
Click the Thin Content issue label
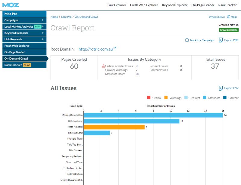pyautogui.click(x=76, y=150)
